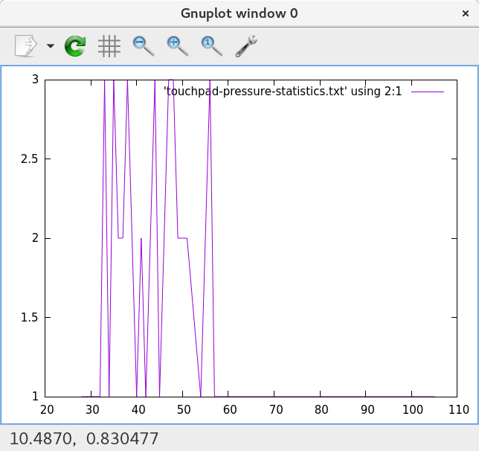Click the curve plateau at y=2 near x=50

[182, 238]
